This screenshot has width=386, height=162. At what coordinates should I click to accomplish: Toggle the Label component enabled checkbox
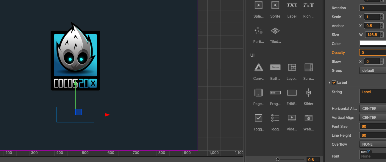[334, 82]
